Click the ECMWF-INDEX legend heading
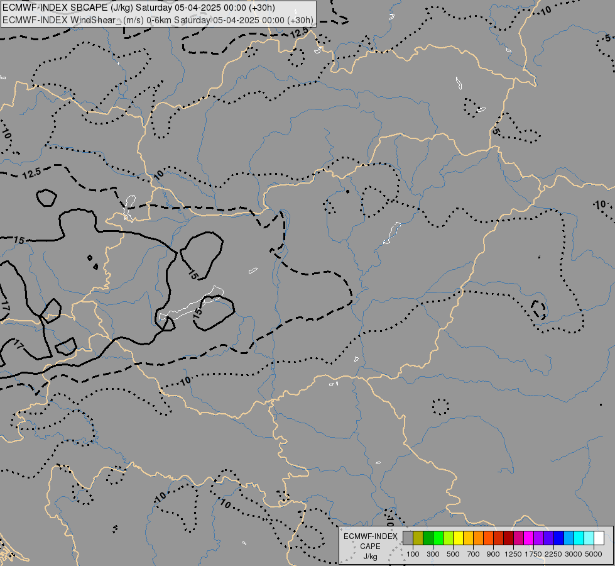 [371, 536]
